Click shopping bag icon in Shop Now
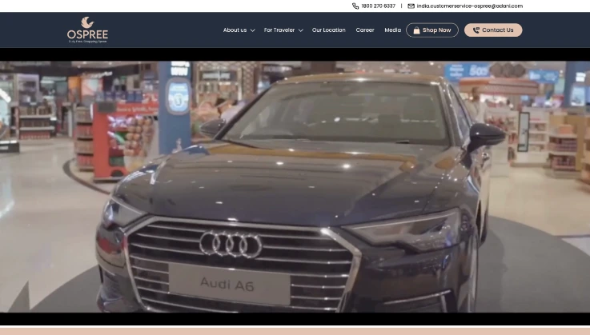Viewport: 590px width, 335px height. click(x=416, y=30)
